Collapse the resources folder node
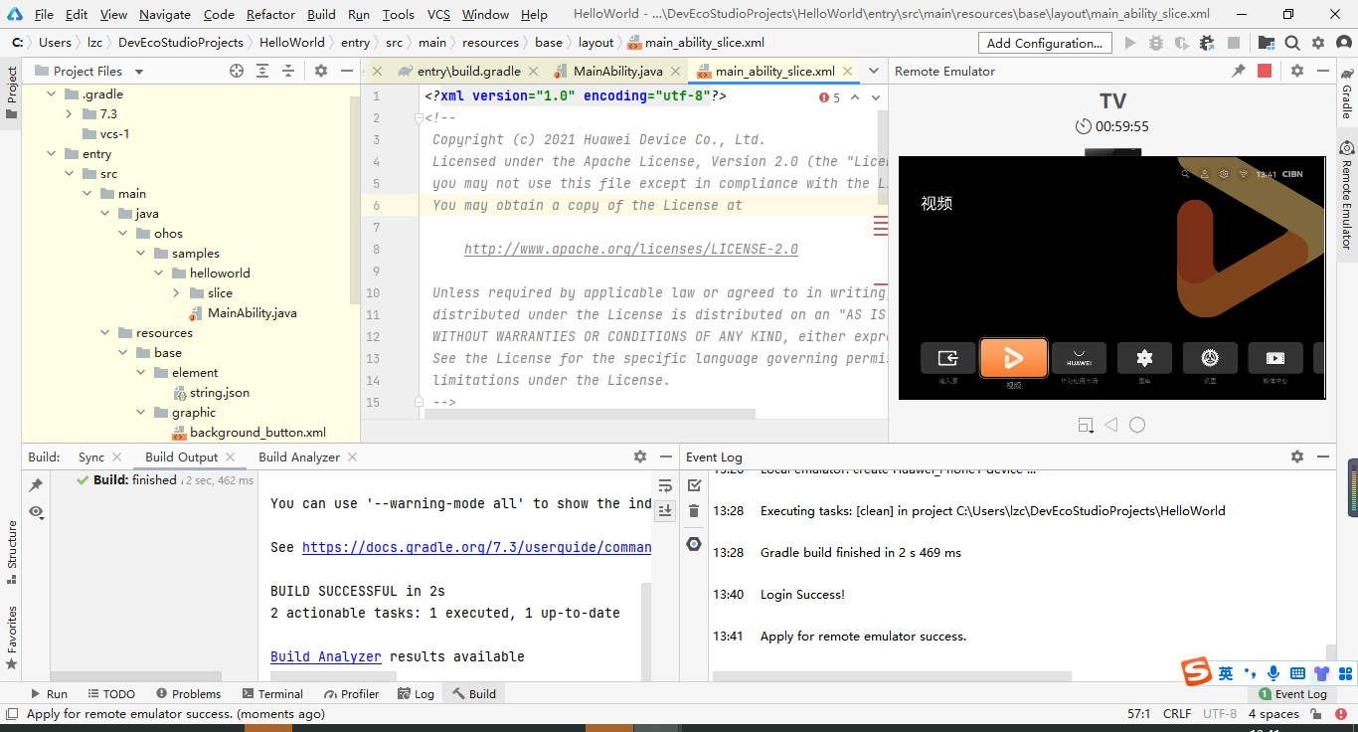This screenshot has height=732, width=1358. [x=105, y=333]
